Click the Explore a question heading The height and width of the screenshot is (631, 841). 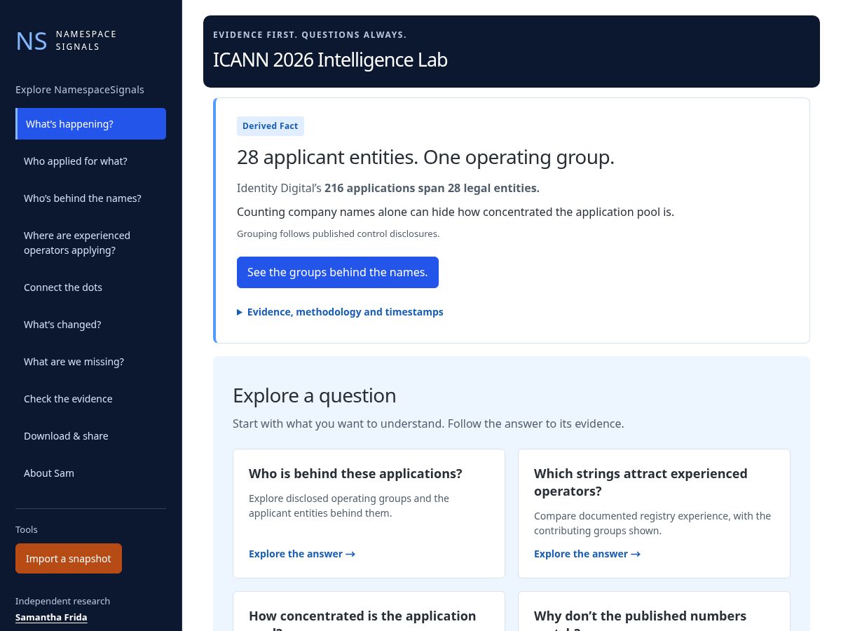point(315,395)
